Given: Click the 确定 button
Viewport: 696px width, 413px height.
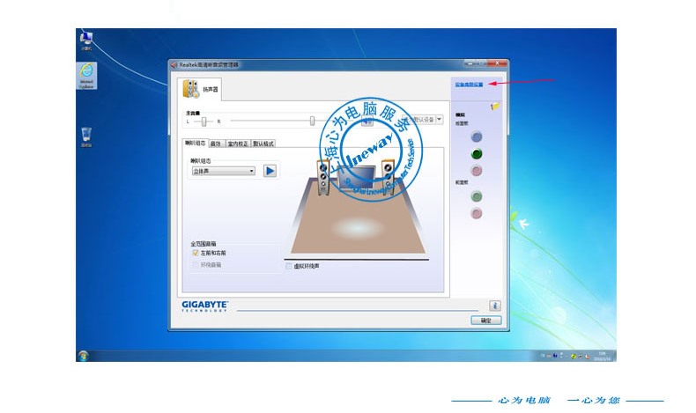Looking at the screenshot, I should point(485,321).
